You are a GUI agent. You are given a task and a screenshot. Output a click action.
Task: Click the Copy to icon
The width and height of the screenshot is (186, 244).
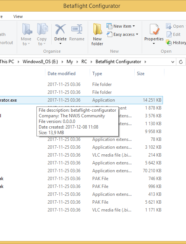pos(42,30)
